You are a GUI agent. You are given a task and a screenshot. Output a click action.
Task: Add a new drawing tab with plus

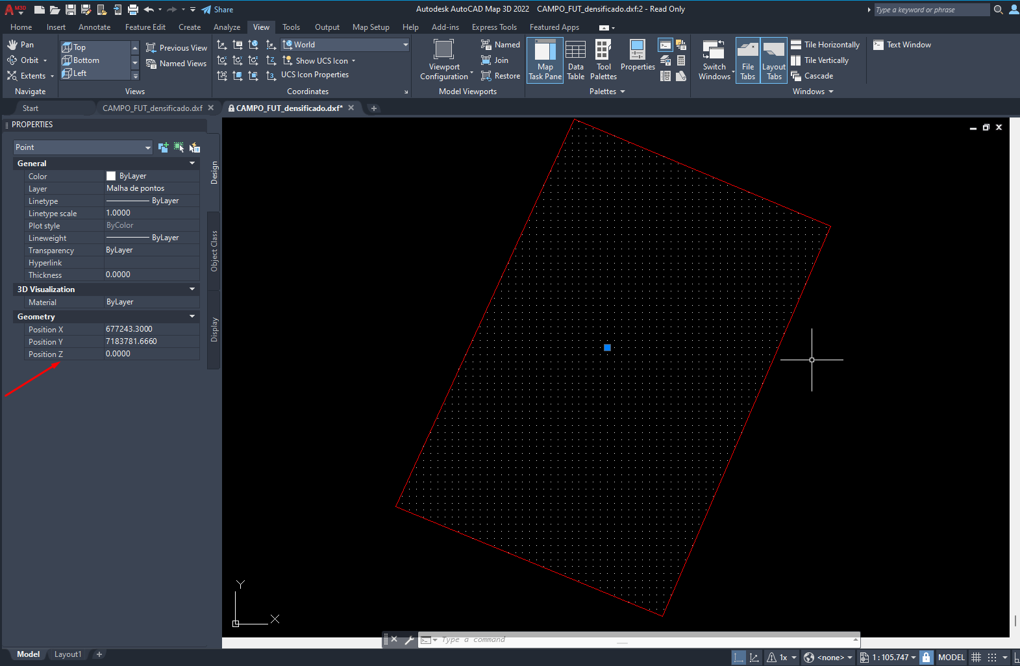pyautogui.click(x=373, y=108)
